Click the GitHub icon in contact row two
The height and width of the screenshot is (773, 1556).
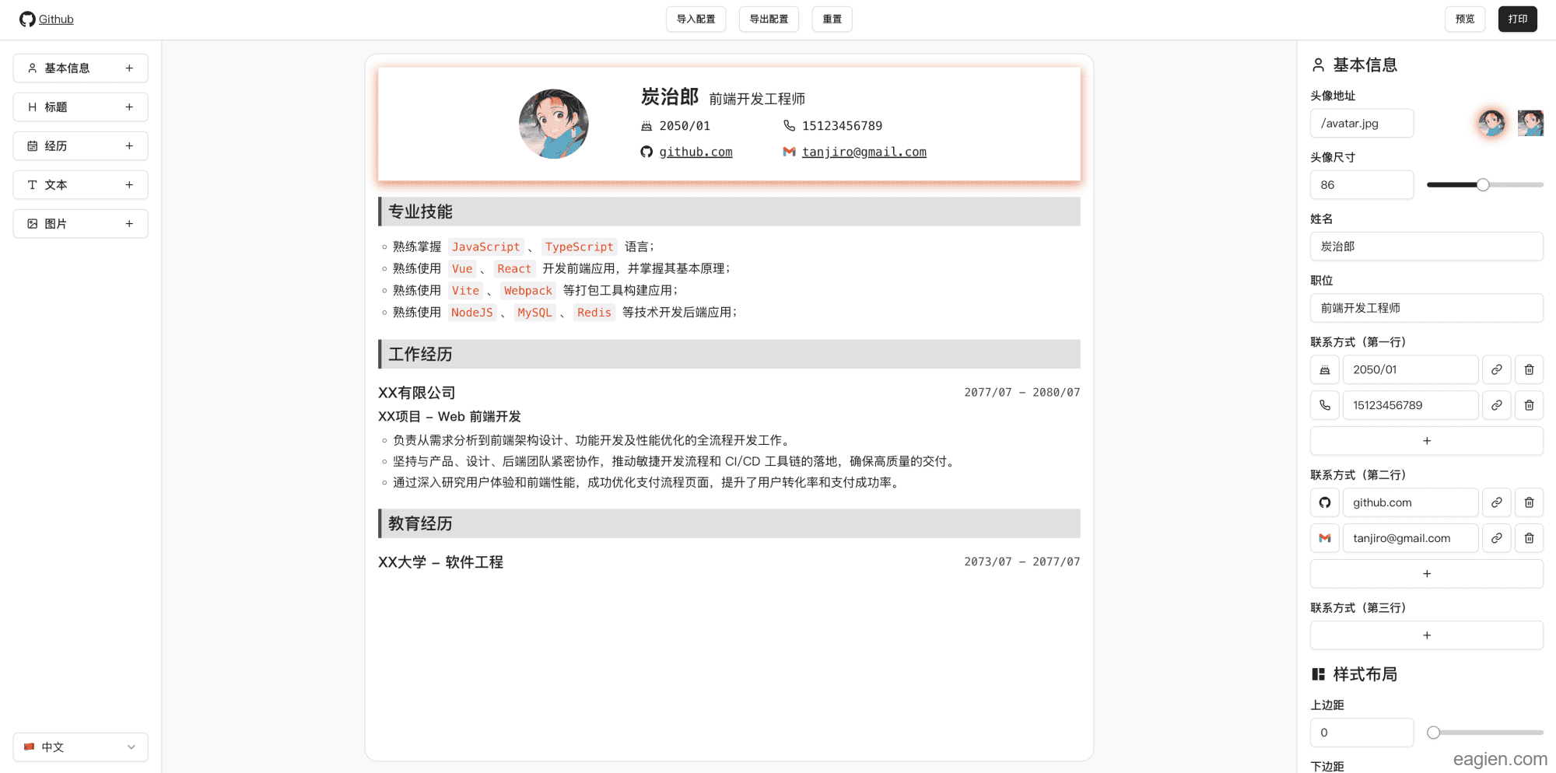[1325, 502]
